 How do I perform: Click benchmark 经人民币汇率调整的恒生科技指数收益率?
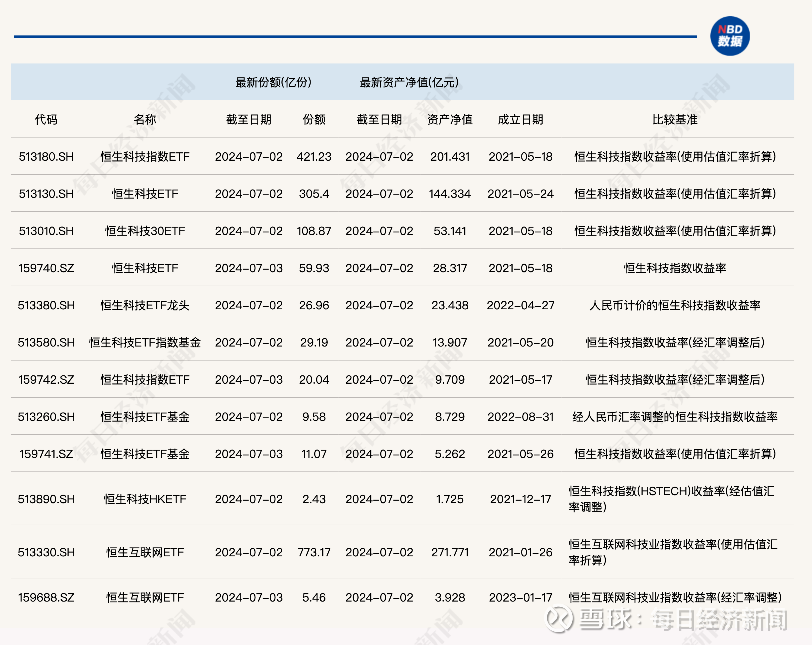click(675, 417)
